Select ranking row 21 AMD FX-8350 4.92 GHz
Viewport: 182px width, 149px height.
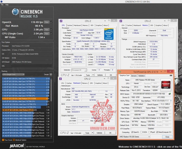26,136
